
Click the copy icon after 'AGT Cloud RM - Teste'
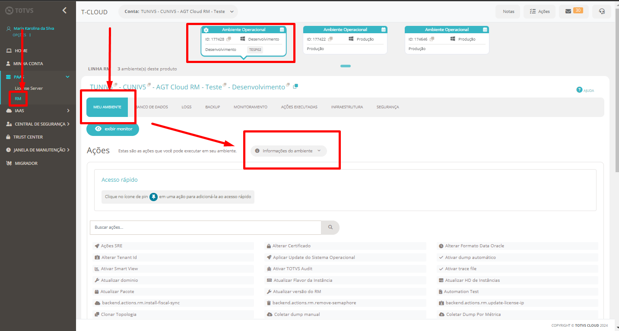[x=225, y=85]
